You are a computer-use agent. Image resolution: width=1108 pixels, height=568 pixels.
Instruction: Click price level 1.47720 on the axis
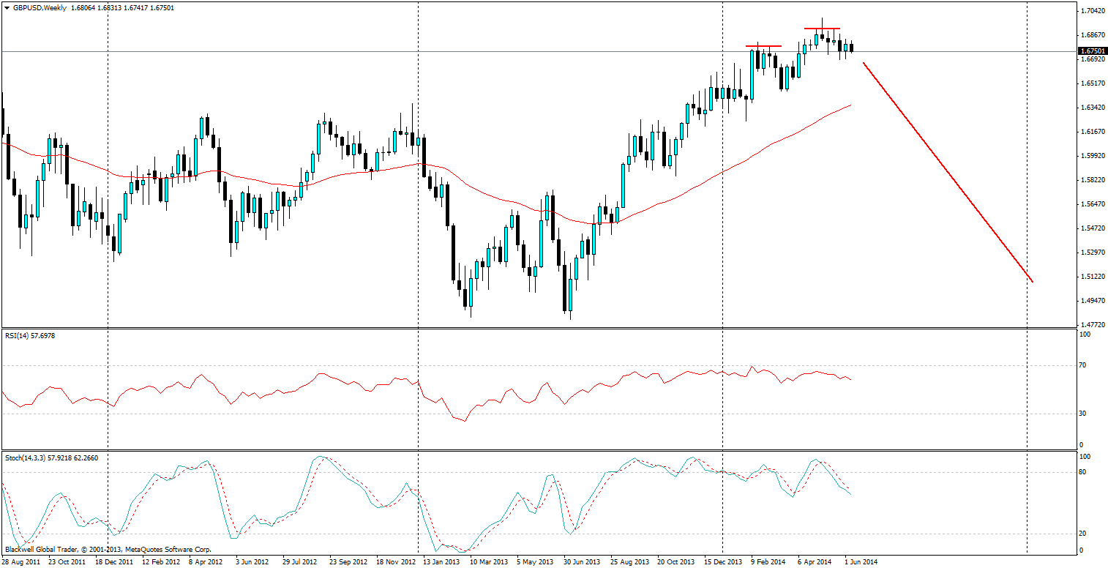pos(1092,325)
